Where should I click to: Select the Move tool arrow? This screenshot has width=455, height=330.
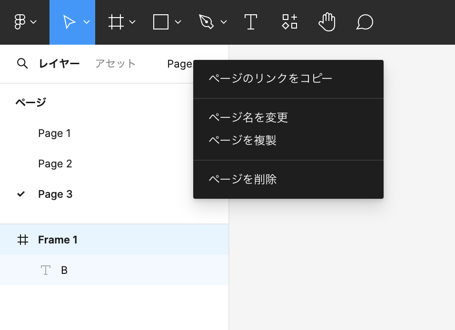(69, 22)
